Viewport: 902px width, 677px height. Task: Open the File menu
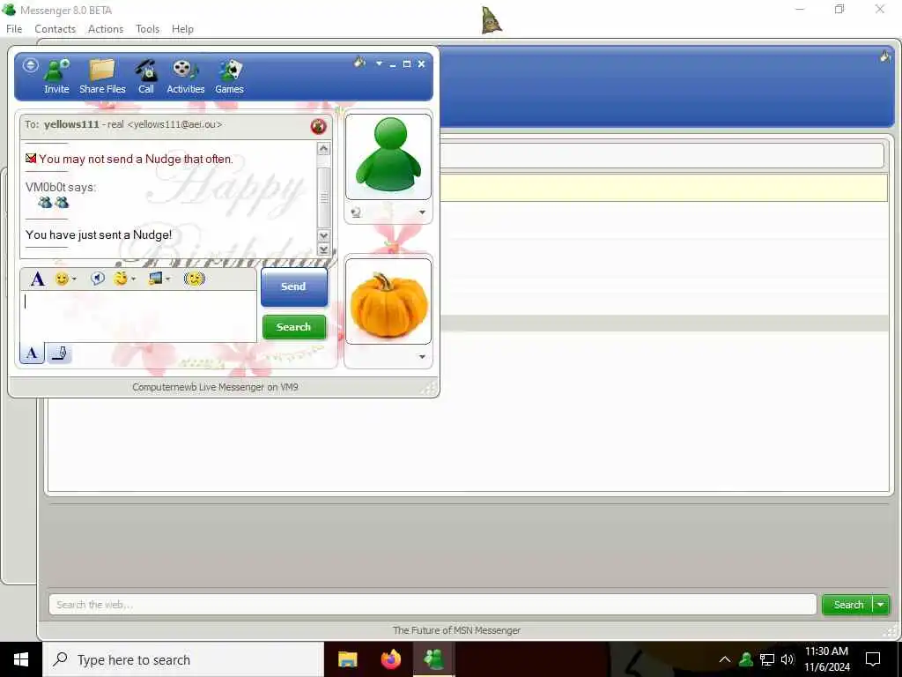click(14, 29)
